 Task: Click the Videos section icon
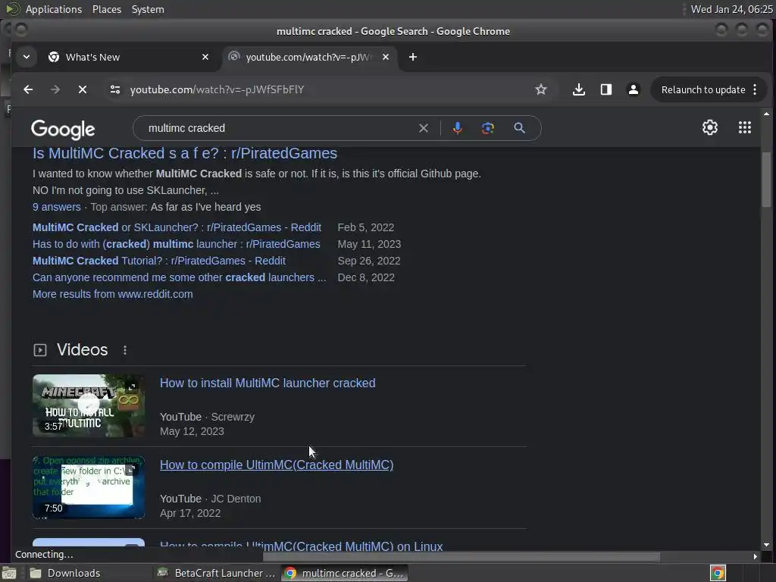pyautogui.click(x=39, y=350)
